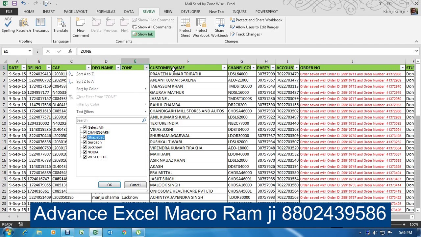Click the zoom in plus button

point(404,224)
